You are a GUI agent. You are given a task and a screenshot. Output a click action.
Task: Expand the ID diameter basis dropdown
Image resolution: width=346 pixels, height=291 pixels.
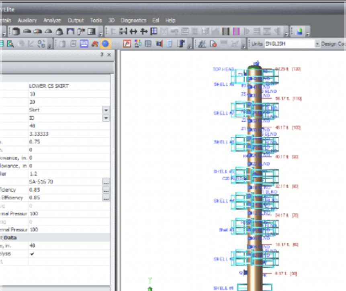(106, 118)
